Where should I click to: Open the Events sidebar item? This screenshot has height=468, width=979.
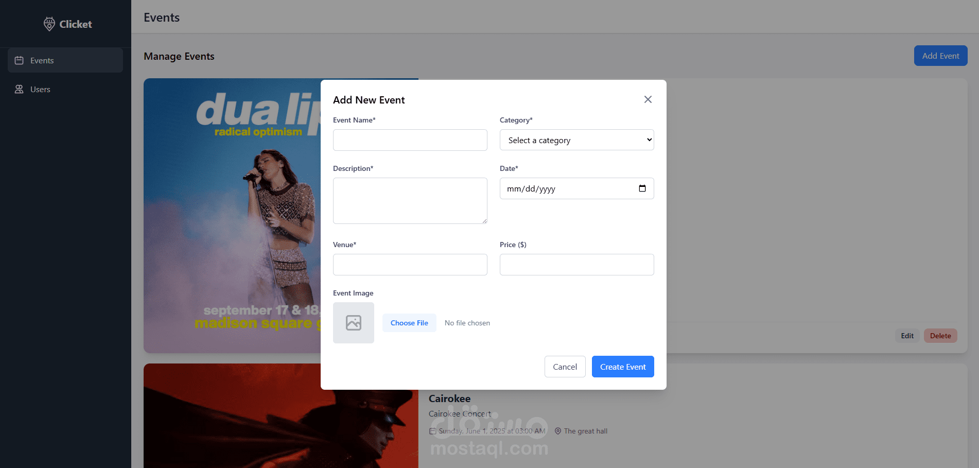point(65,60)
